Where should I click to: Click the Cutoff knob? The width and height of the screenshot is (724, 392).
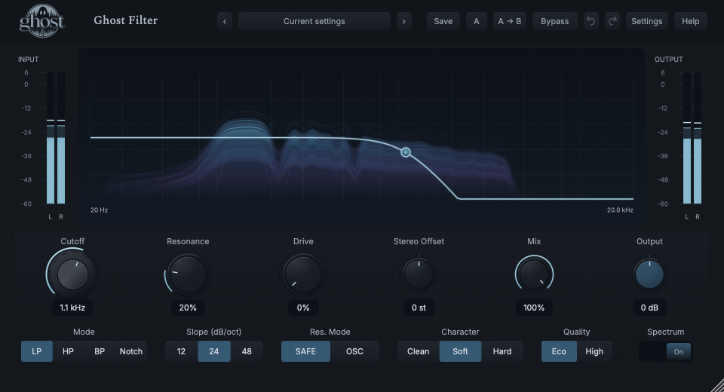pyautogui.click(x=72, y=274)
